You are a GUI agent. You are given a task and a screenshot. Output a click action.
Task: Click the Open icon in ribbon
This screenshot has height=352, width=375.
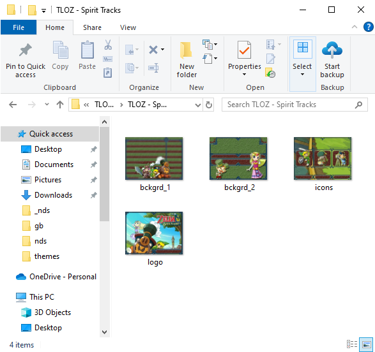tap(270, 45)
